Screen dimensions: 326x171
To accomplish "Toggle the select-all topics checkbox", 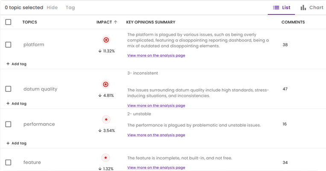I will click(8, 22).
